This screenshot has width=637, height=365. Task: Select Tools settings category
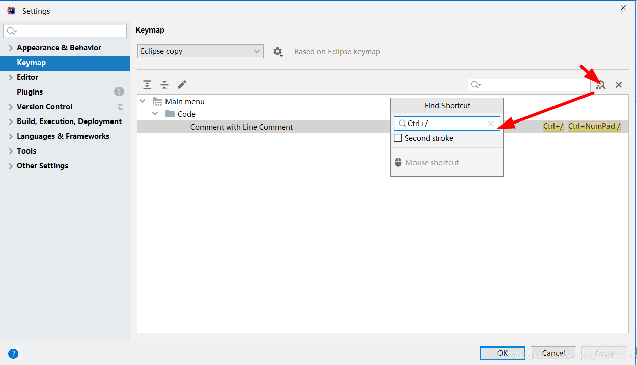[x=26, y=151]
